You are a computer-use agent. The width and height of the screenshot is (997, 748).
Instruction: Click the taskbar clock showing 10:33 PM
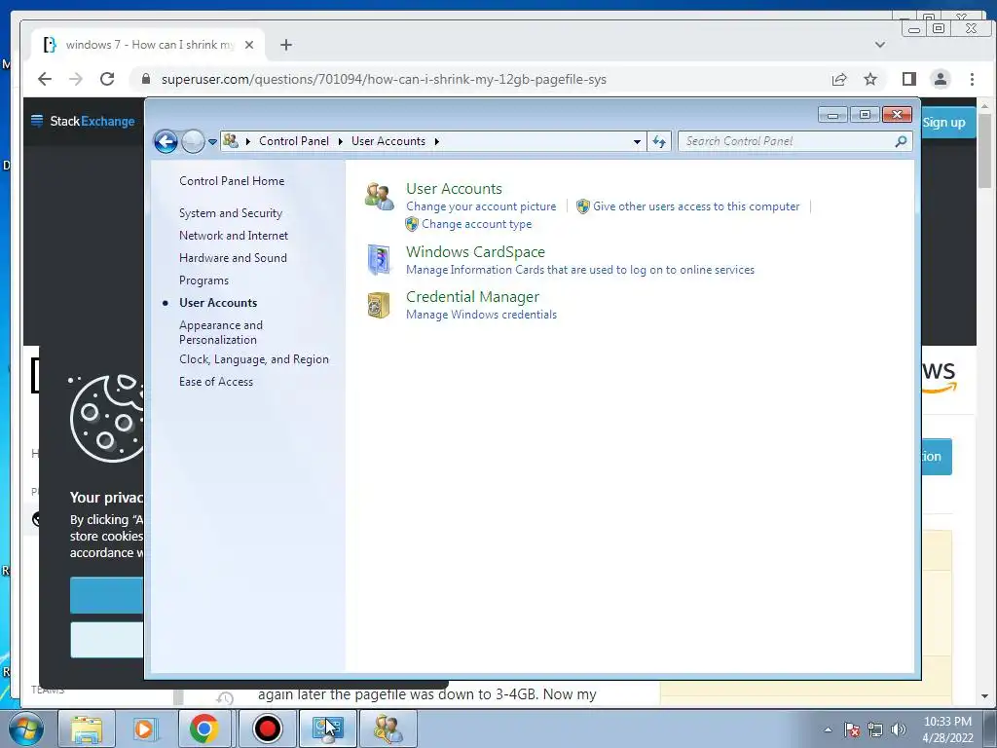click(948, 729)
